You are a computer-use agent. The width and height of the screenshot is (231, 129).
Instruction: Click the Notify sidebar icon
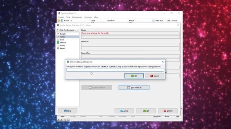[58, 46]
